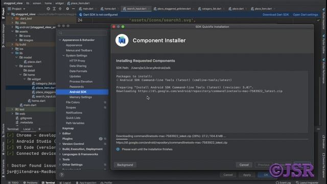327x184 pixels.
Task: Click Apply in Settings dialog
Action: (x=247, y=175)
